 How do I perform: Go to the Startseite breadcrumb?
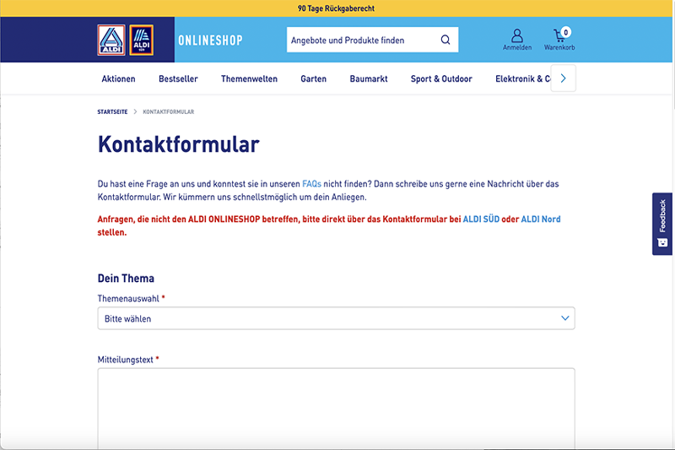(112, 112)
